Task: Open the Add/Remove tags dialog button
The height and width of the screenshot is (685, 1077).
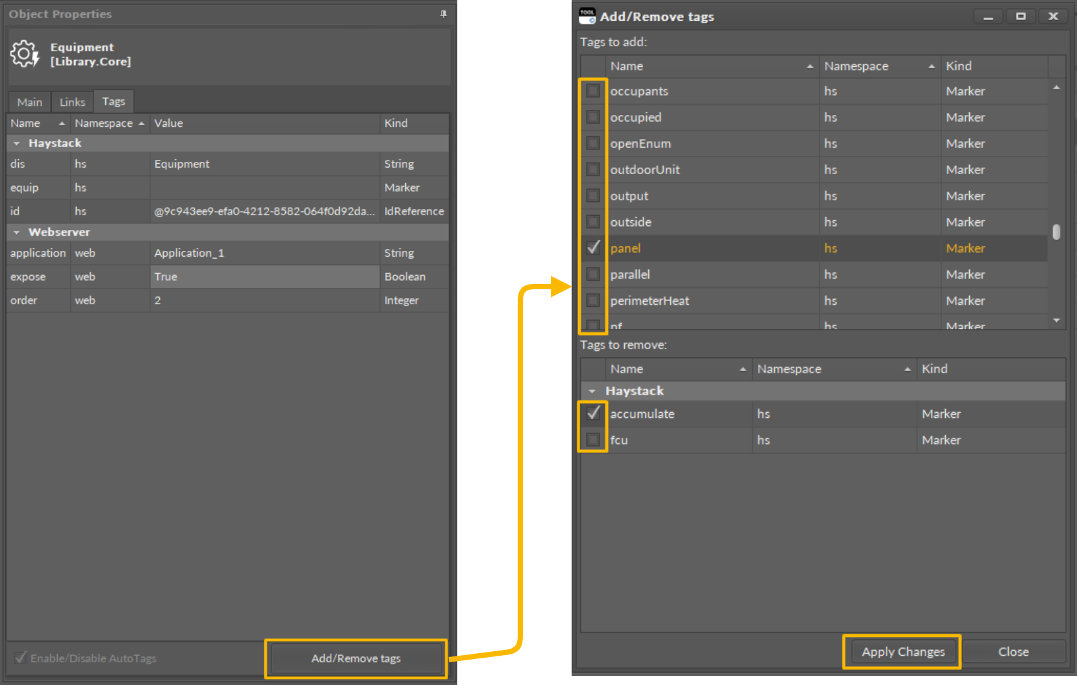Action: 356,658
